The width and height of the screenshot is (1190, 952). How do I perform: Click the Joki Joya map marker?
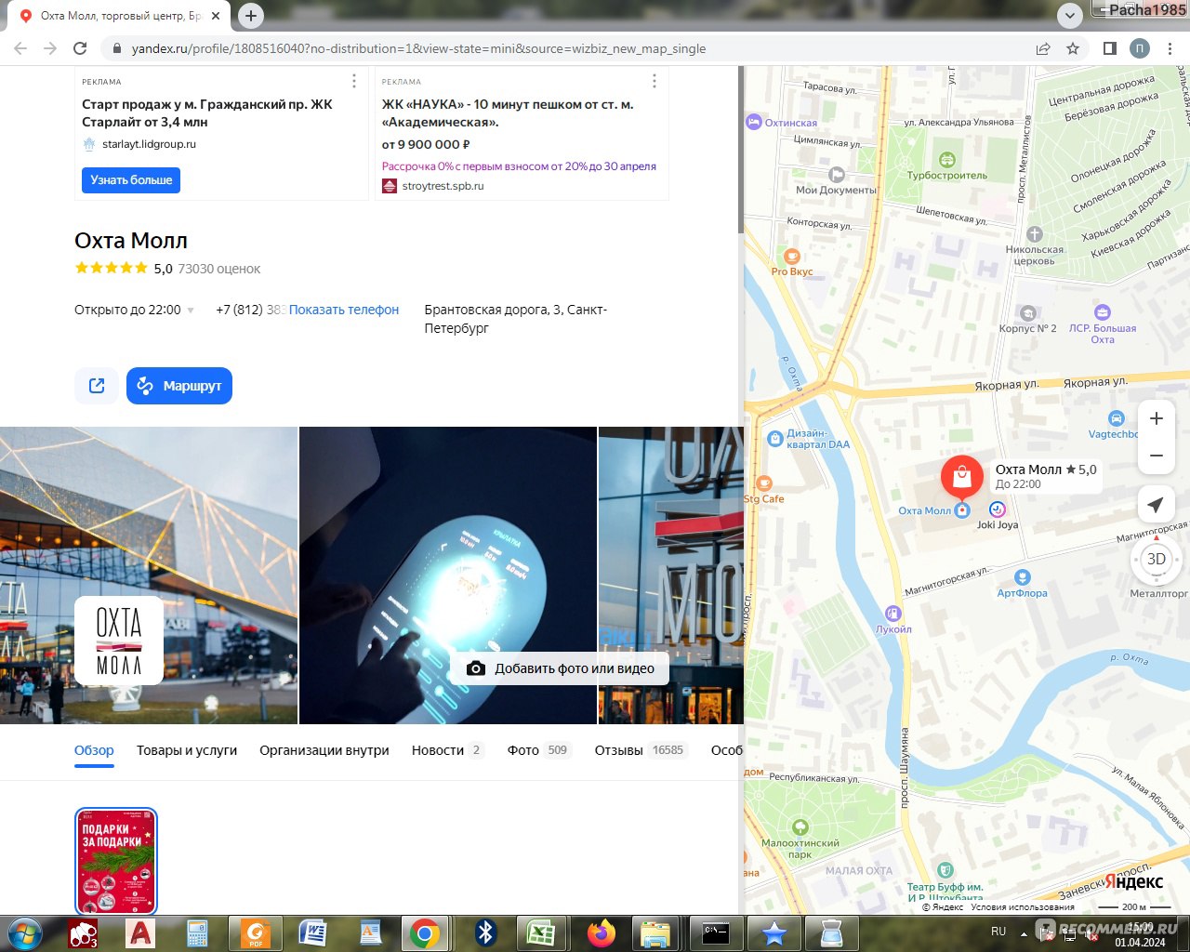tap(998, 509)
